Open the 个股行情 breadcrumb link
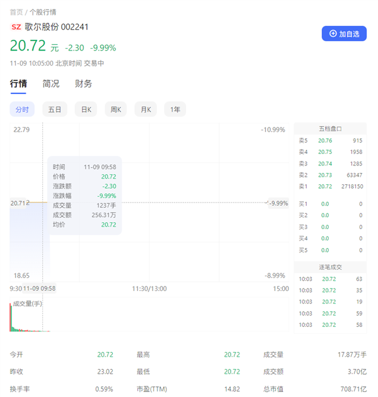 43,12
